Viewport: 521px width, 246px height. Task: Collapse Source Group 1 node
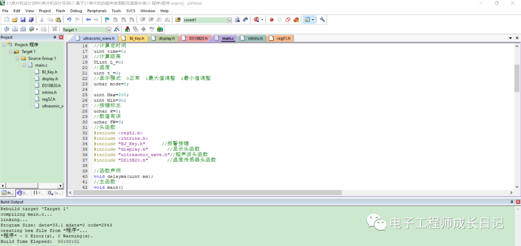pyautogui.click(x=17, y=58)
